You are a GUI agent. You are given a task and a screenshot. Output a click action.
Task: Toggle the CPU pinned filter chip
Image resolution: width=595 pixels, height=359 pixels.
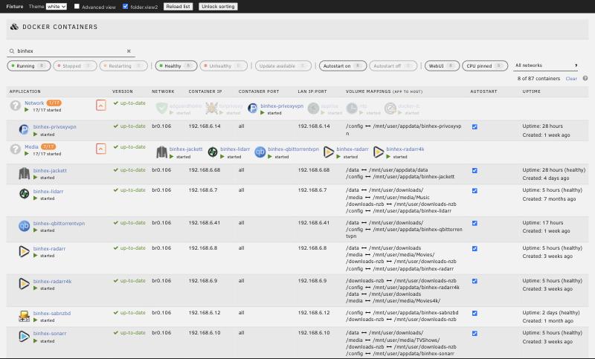click(x=485, y=65)
